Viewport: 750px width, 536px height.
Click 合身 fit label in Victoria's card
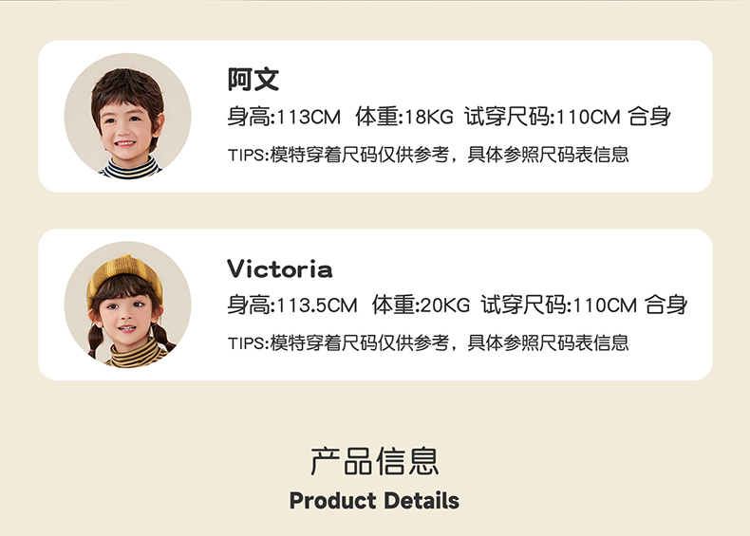666,305
